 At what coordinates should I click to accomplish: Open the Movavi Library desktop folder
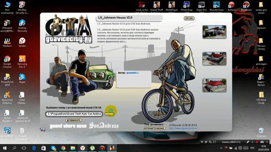pyautogui.click(x=261, y=44)
